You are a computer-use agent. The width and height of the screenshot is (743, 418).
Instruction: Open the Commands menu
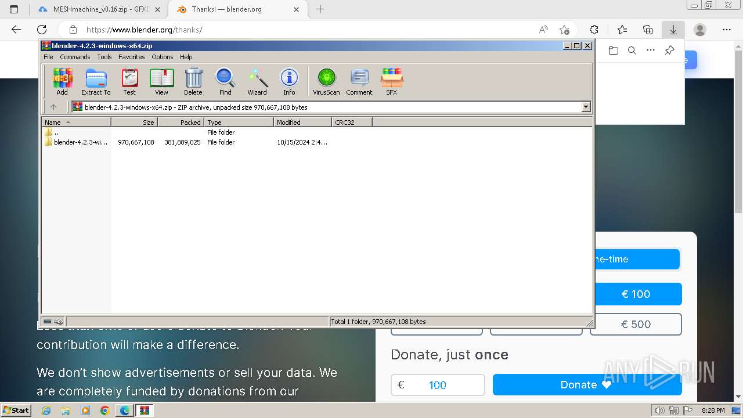coord(75,57)
